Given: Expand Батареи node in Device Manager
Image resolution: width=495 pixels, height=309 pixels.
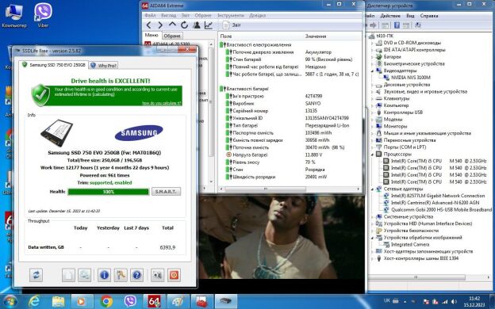Looking at the screenshot, I should (x=372, y=57).
